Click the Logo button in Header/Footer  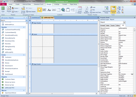point(93,7)
